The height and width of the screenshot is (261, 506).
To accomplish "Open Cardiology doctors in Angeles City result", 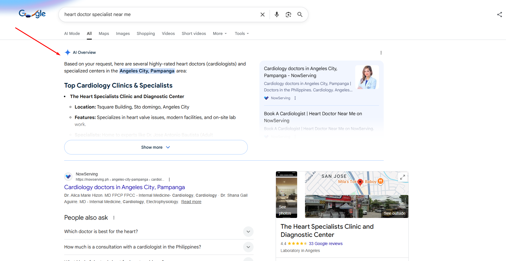I will pos(124,187).
